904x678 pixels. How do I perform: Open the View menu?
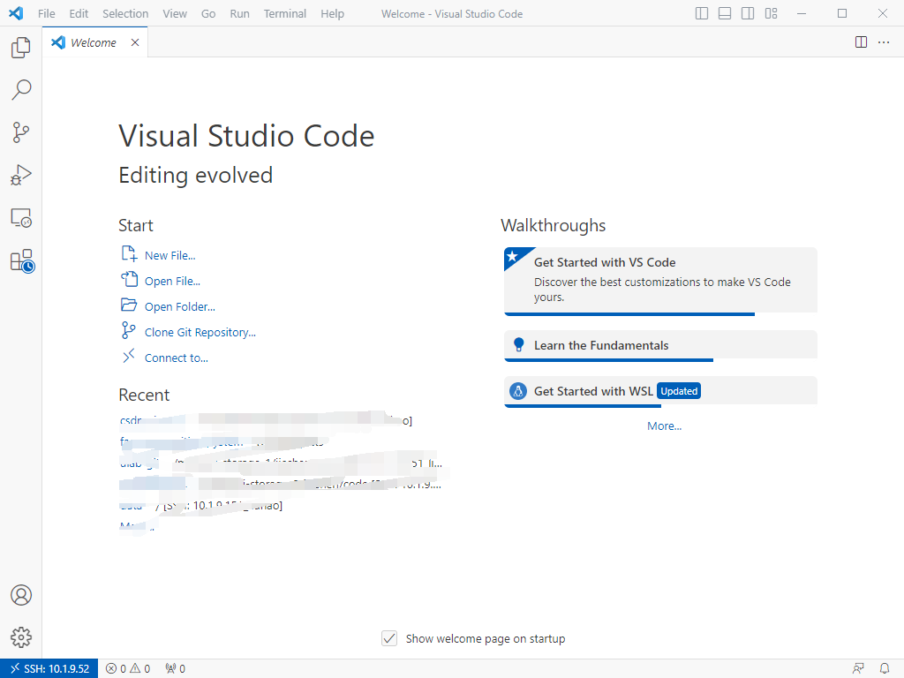[x=175, y=13]
